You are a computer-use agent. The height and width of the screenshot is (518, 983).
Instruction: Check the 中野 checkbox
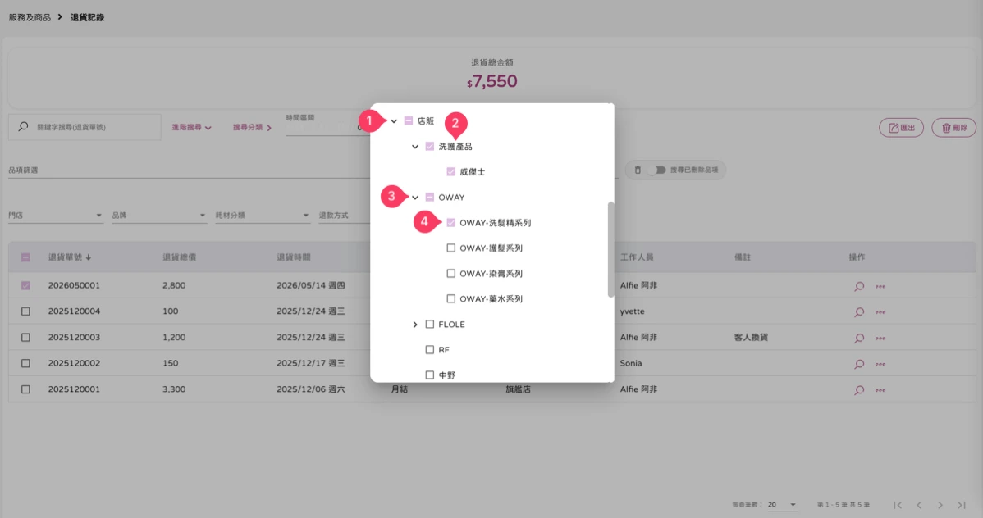click(x=429, y=375)
